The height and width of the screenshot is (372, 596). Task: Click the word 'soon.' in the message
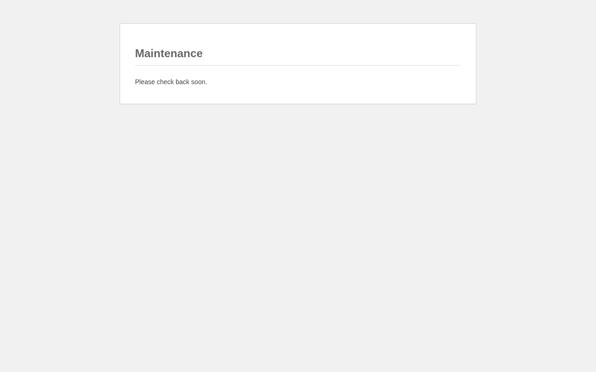point(199,82)
